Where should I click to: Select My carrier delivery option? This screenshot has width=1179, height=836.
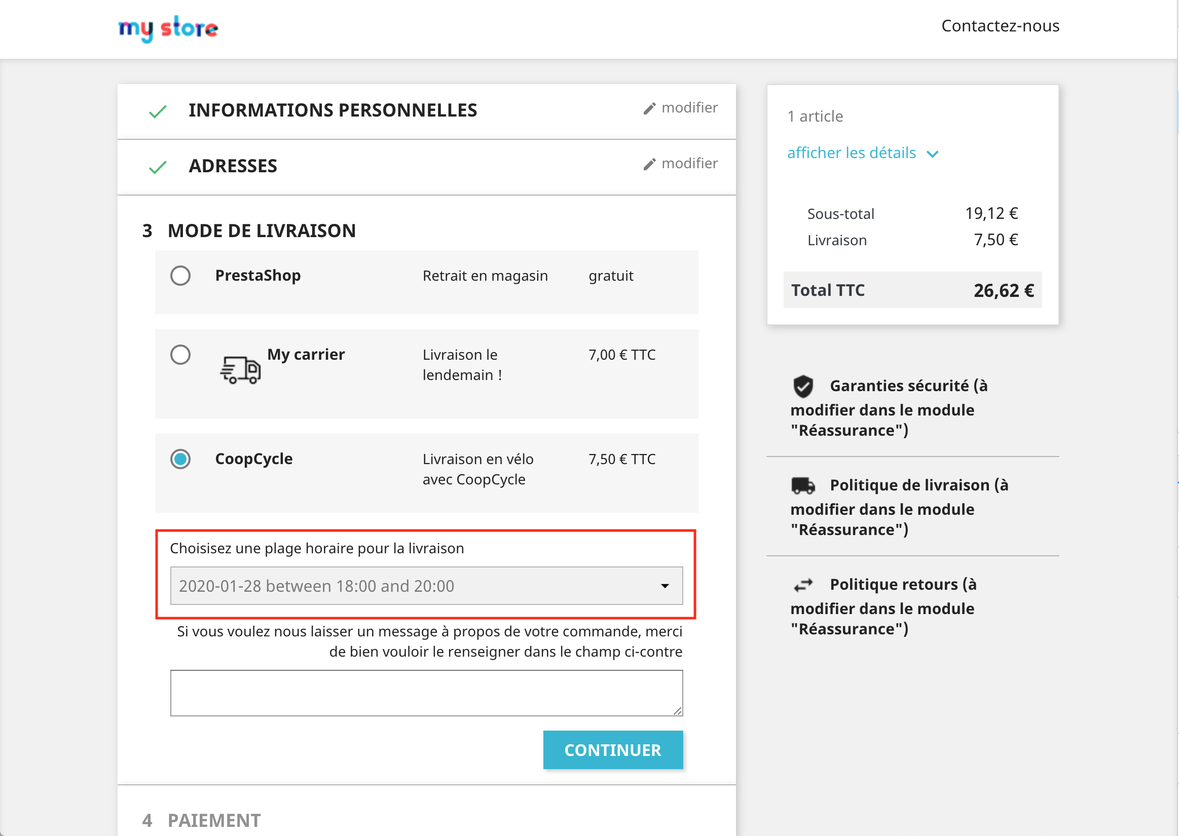(x=180, y=355)
